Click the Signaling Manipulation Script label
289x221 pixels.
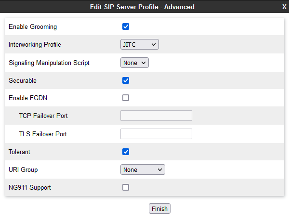point(49,63)
